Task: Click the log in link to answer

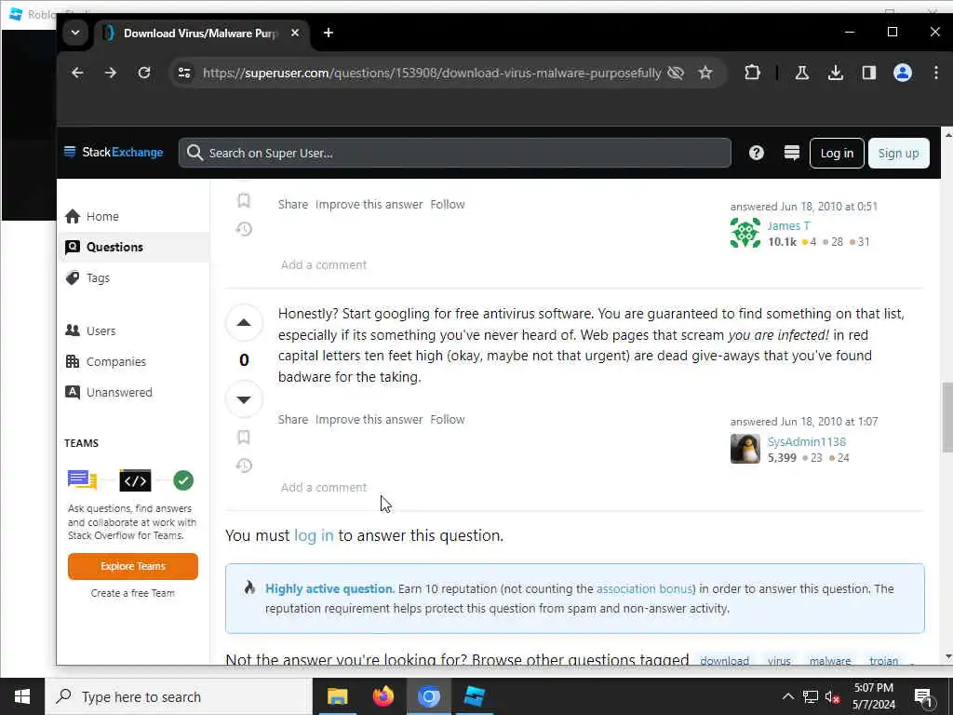Action: point(314,535)
